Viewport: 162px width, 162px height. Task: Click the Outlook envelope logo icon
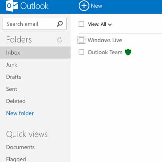pyautogui.click(x=12, y=6)
